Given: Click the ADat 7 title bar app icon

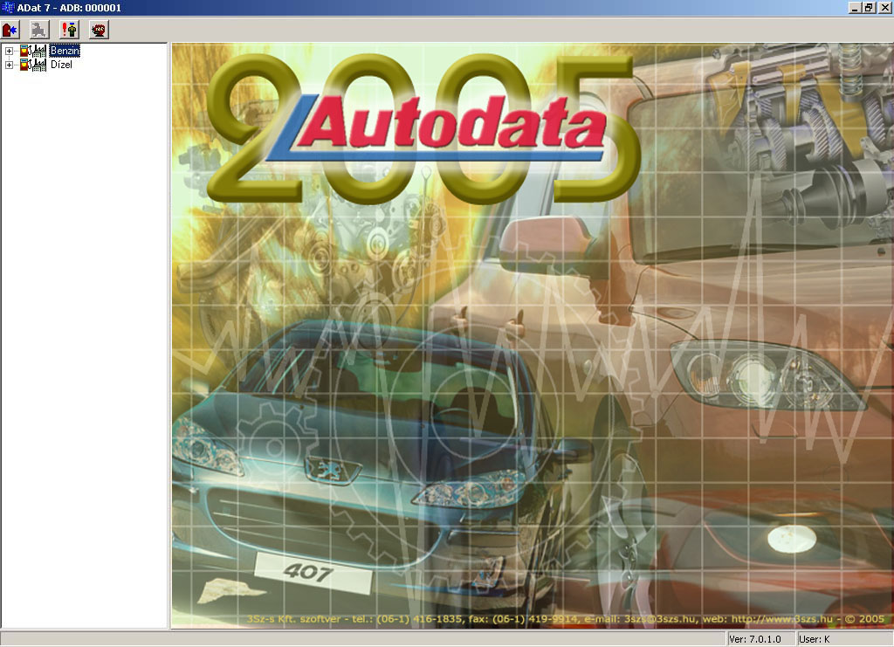Looking at the screenshot, I should (x=8, y=7).
